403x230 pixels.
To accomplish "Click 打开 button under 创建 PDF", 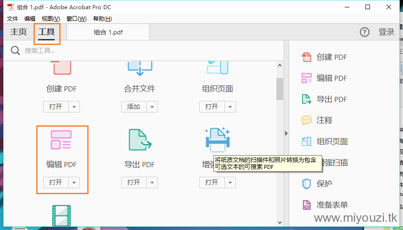I will tap(56, 107).
